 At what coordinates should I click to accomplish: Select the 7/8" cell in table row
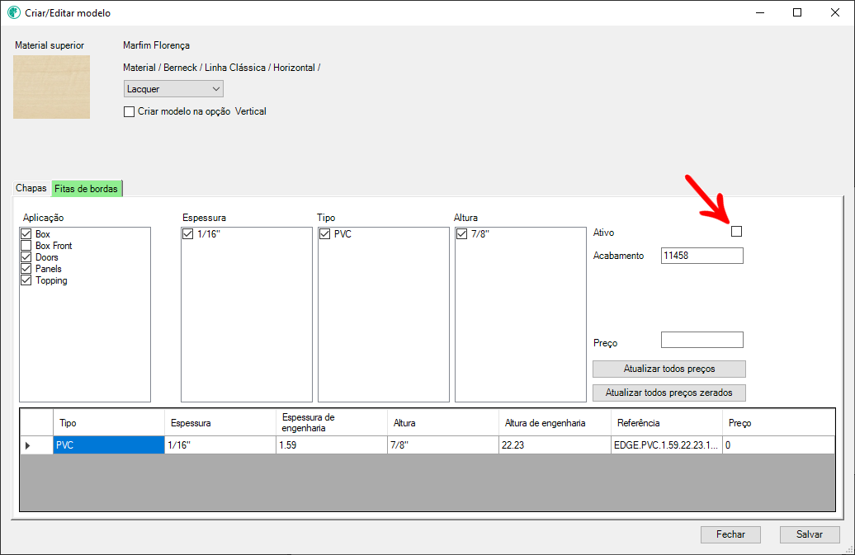[442, 445]
